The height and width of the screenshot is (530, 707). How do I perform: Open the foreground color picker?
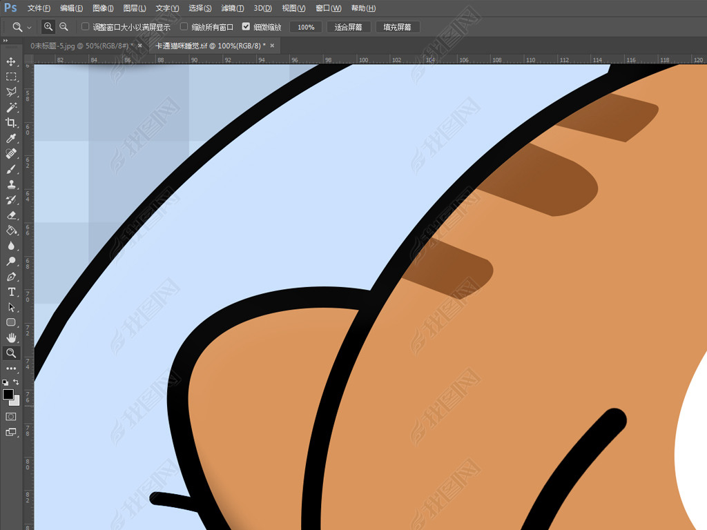(8, 394)
